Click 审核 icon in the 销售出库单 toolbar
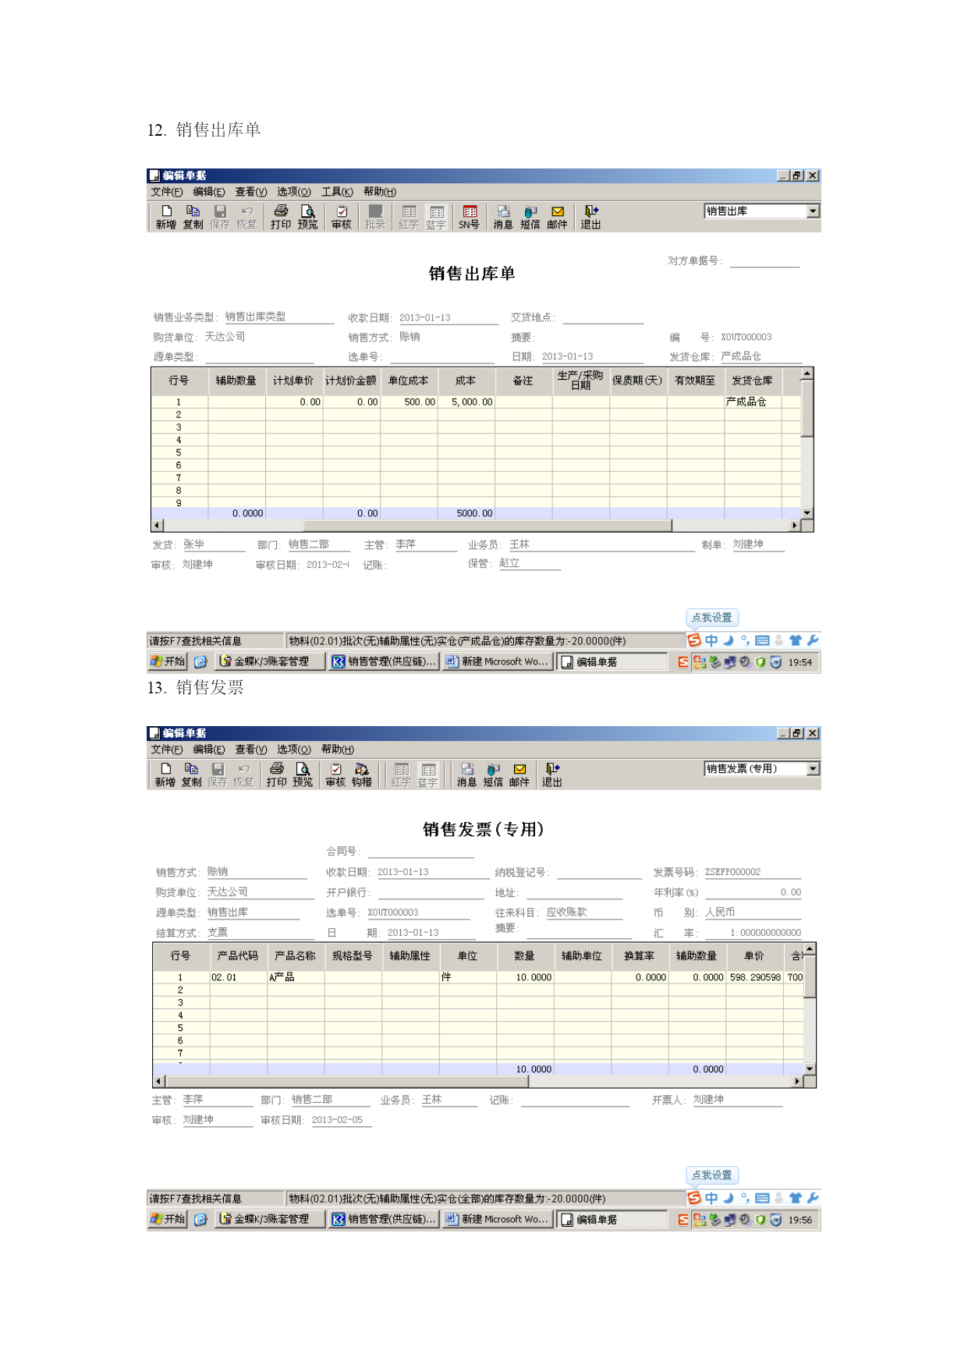This screenshot has height=1368, width=968. [x=342, y=217]
